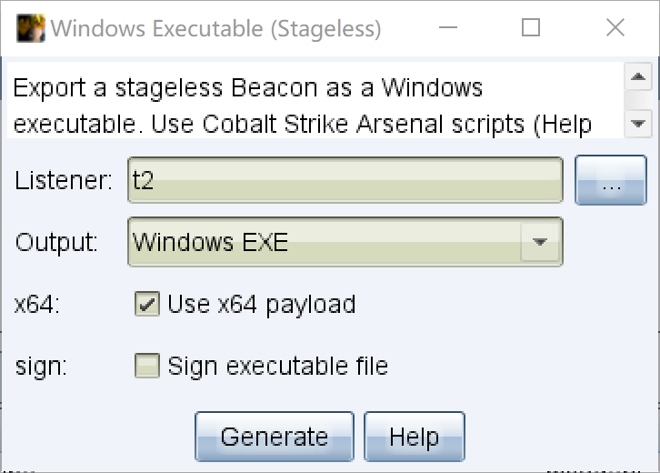Click the "Sign executable file" label text
The width and height of the screenshot is (660, 473).
click(278, 366)
